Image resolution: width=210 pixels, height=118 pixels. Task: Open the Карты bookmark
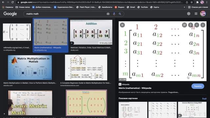(155, 7)
